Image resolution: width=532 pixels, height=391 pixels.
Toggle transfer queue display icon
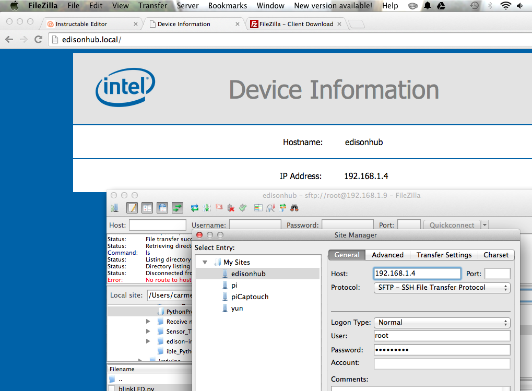click(x=178, y=208)
